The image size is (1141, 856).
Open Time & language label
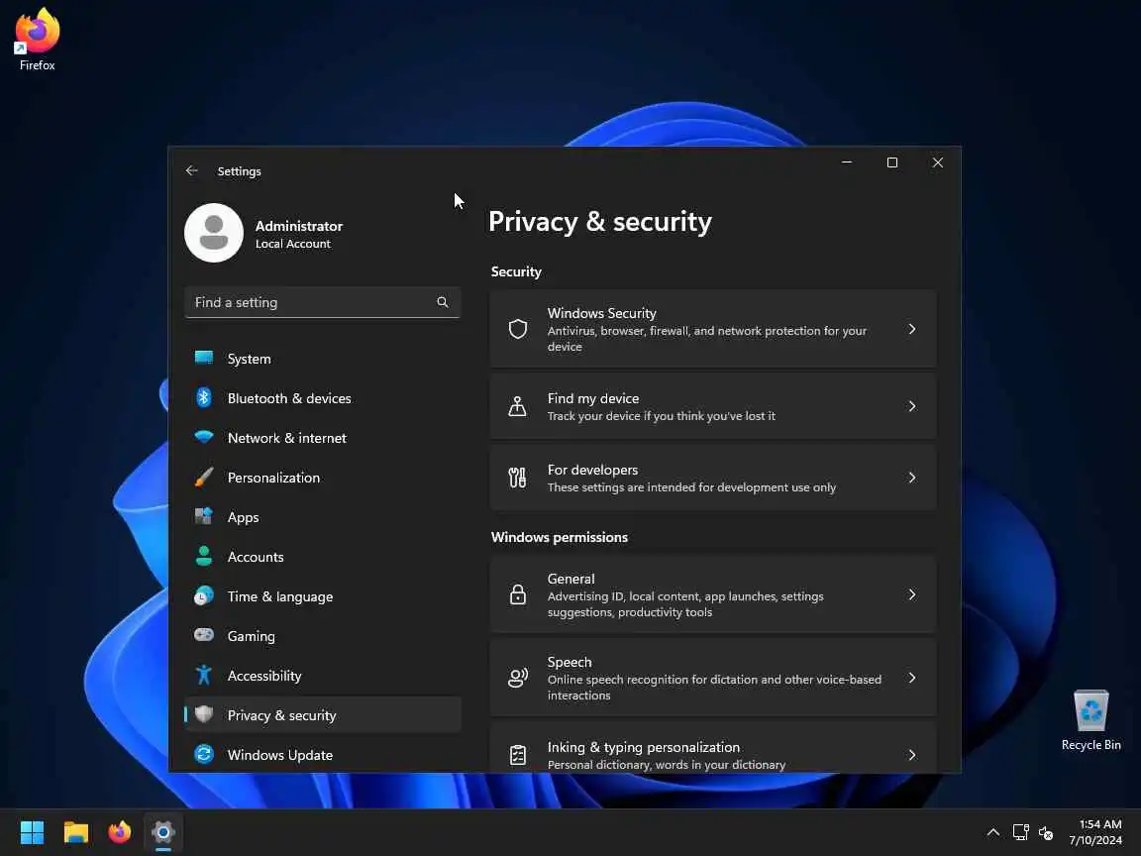(280, 596)
